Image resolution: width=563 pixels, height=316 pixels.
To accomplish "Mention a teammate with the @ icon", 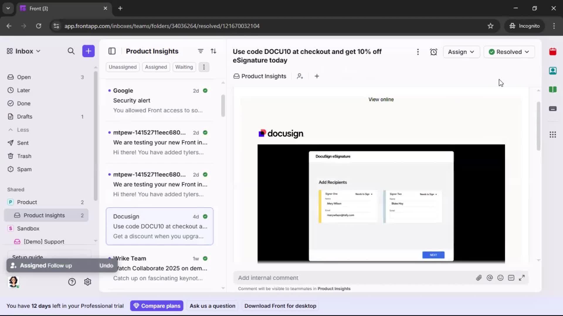I will point(490,278).
